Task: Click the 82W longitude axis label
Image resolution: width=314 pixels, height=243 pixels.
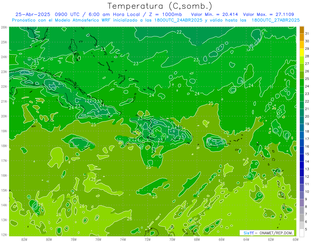Action: point(24,239)
